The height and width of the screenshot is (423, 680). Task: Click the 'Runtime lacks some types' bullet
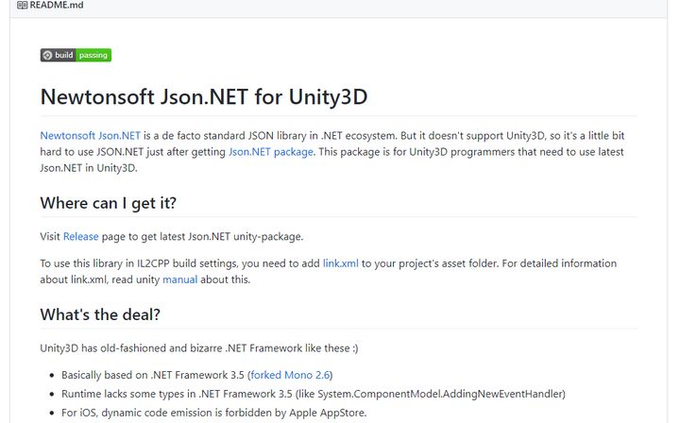(314, 394)
